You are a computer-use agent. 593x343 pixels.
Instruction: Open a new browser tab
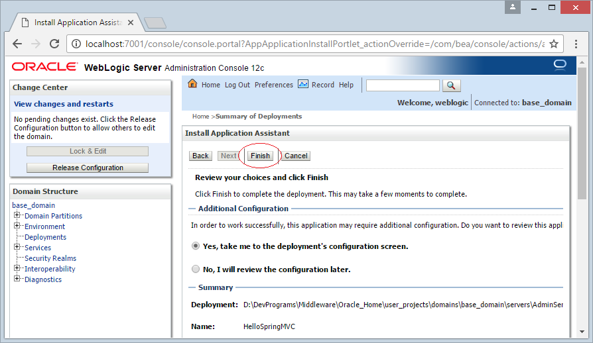[155, 23]
